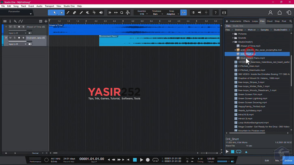Expand the Sounds folder

(233, 38)
